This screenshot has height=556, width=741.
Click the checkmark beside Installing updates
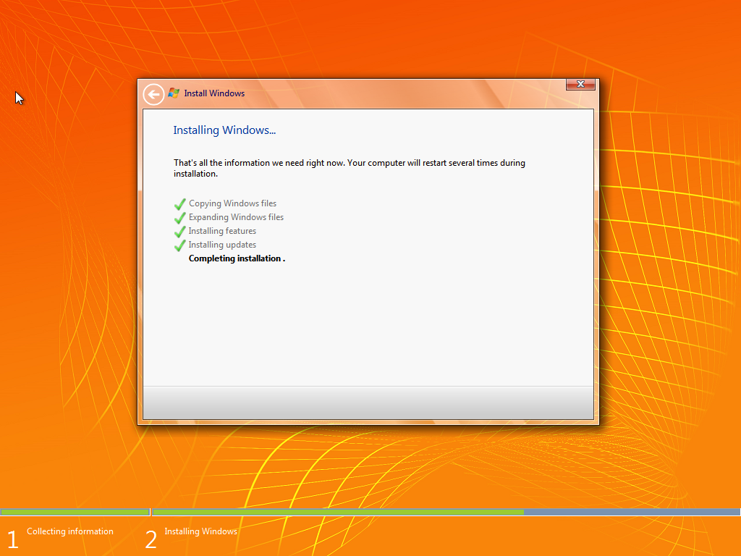click(180, 245)
